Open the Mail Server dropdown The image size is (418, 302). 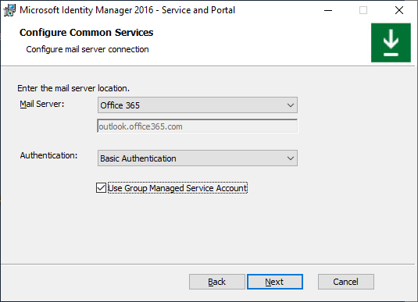198,105
